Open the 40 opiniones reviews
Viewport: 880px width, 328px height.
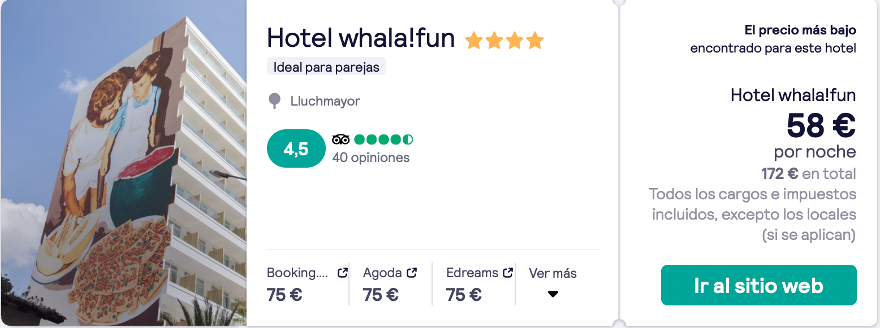[371, 158]
